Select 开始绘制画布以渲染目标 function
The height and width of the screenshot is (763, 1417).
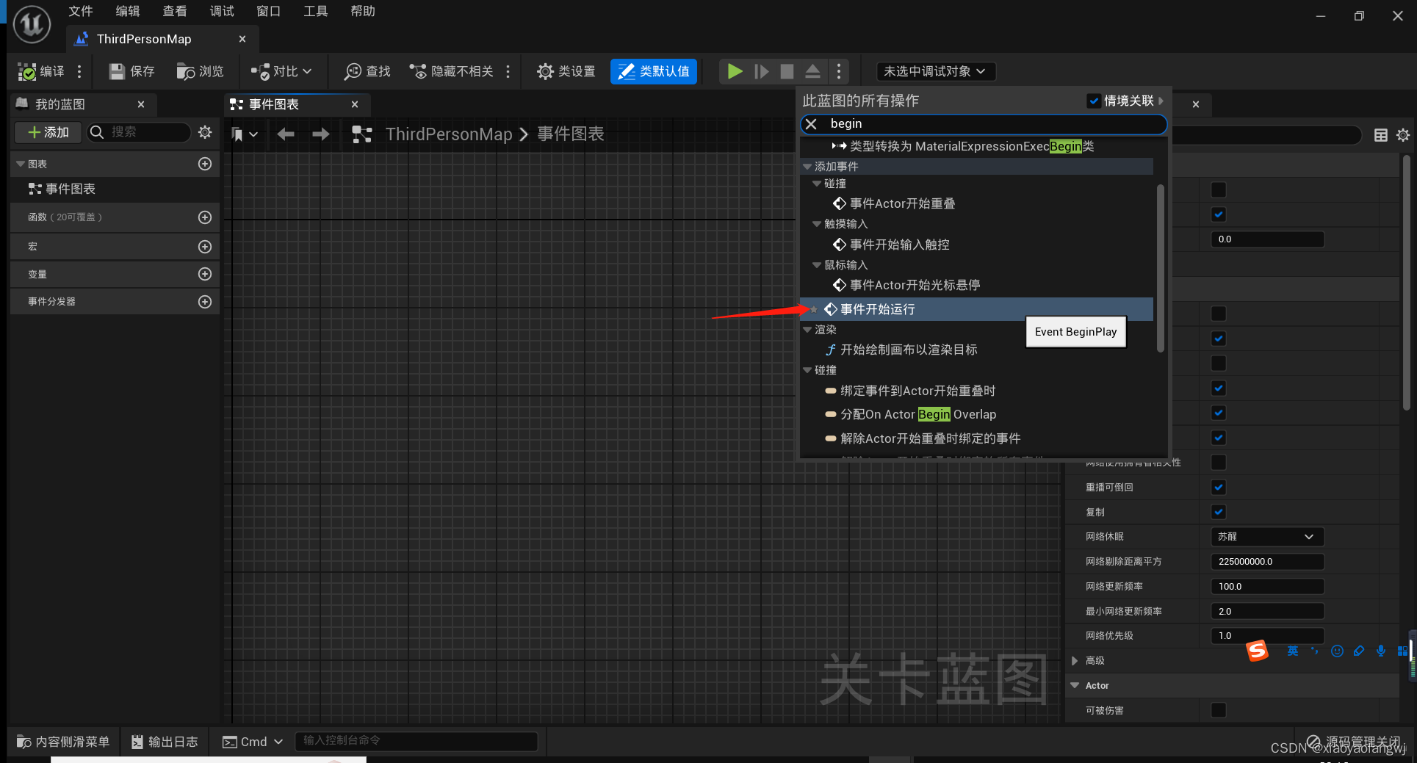[909, 350]
